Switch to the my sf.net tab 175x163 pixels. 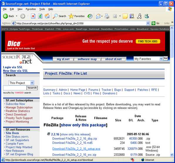click(x=63, y=59)
